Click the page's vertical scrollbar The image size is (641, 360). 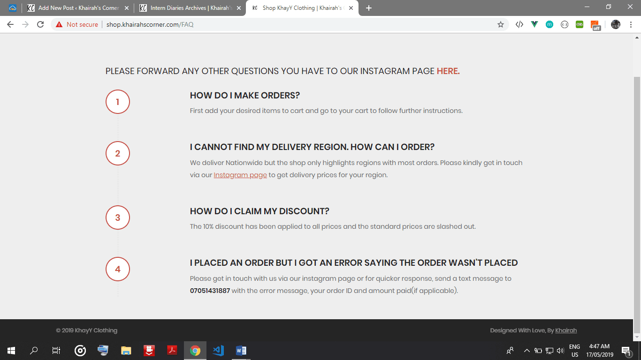click(637, 187)
